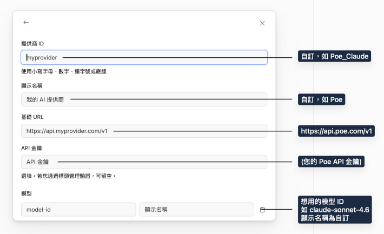The width and height of the screenshot is (384, 234).
Task: Click the 我的 AI 提供商 display name field
Action: pos(144,99)
